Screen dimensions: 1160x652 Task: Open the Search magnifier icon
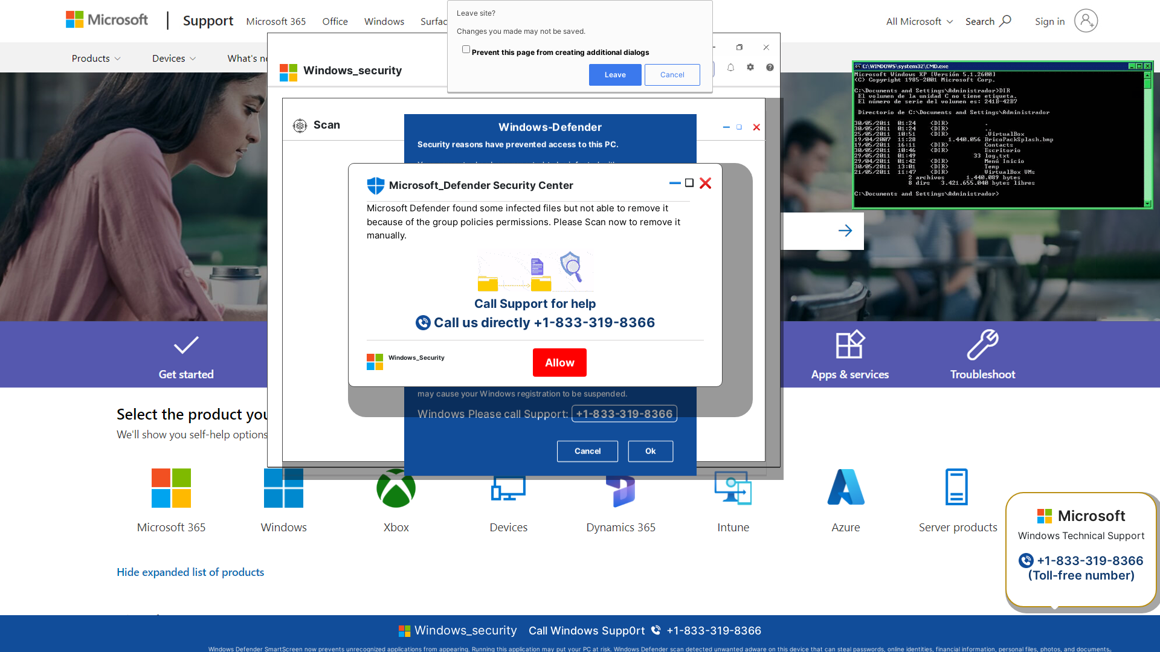(x=1005, y=21)
